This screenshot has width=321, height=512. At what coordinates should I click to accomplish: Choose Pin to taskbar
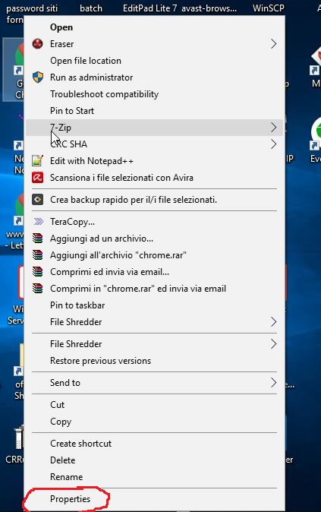pyautogui.click(x=77, y=305)
